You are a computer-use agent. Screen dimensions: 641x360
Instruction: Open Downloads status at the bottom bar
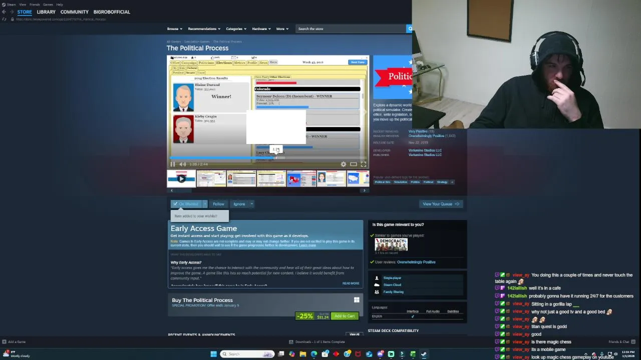317,342
